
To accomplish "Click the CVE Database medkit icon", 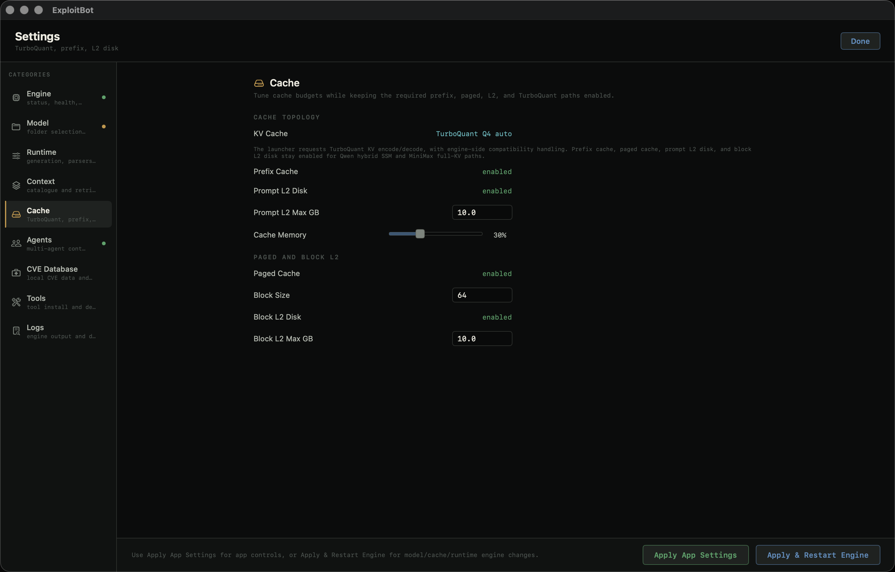I will 16,273.
